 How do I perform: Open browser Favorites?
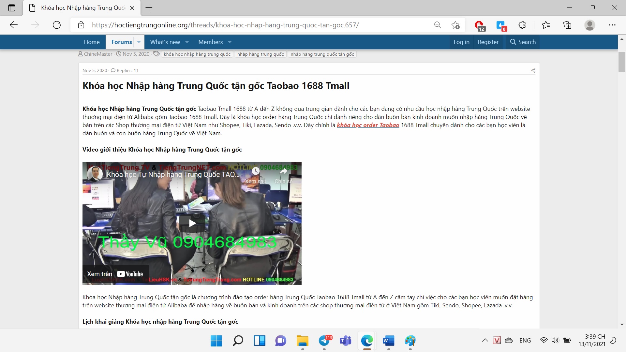tap(546, 25)
